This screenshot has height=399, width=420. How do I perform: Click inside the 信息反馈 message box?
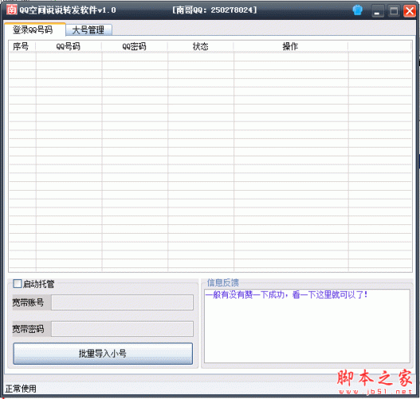pyautogui.click(x=307, y=326)
